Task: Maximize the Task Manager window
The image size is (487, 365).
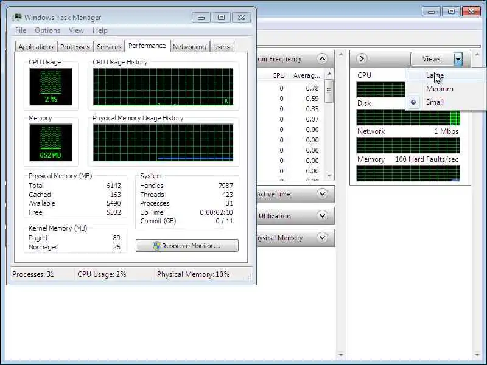Action: 221,18
